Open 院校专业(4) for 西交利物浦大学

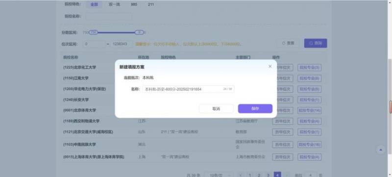point(309,121)
